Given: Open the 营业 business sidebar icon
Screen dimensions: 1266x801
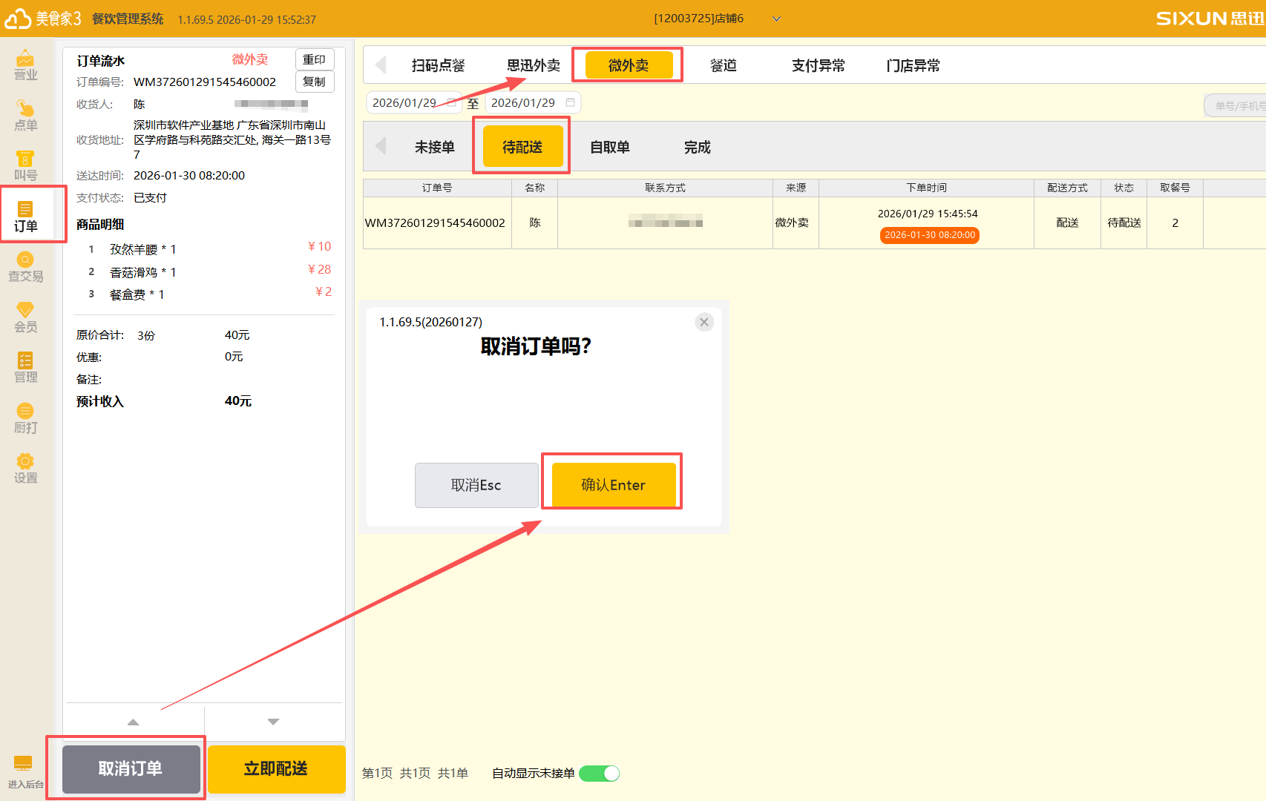Looking at the screenshot, I should 25,65.
